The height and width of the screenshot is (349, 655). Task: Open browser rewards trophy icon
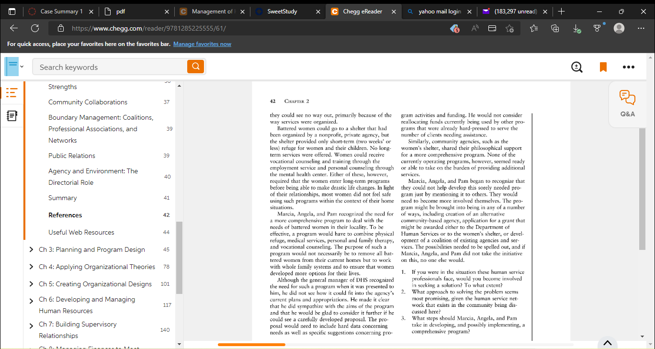click(598, 28)
